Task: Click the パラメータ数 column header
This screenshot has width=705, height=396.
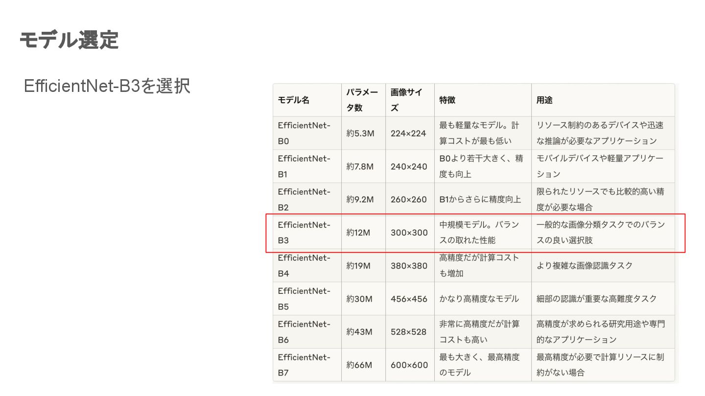Action: point(362,100)
